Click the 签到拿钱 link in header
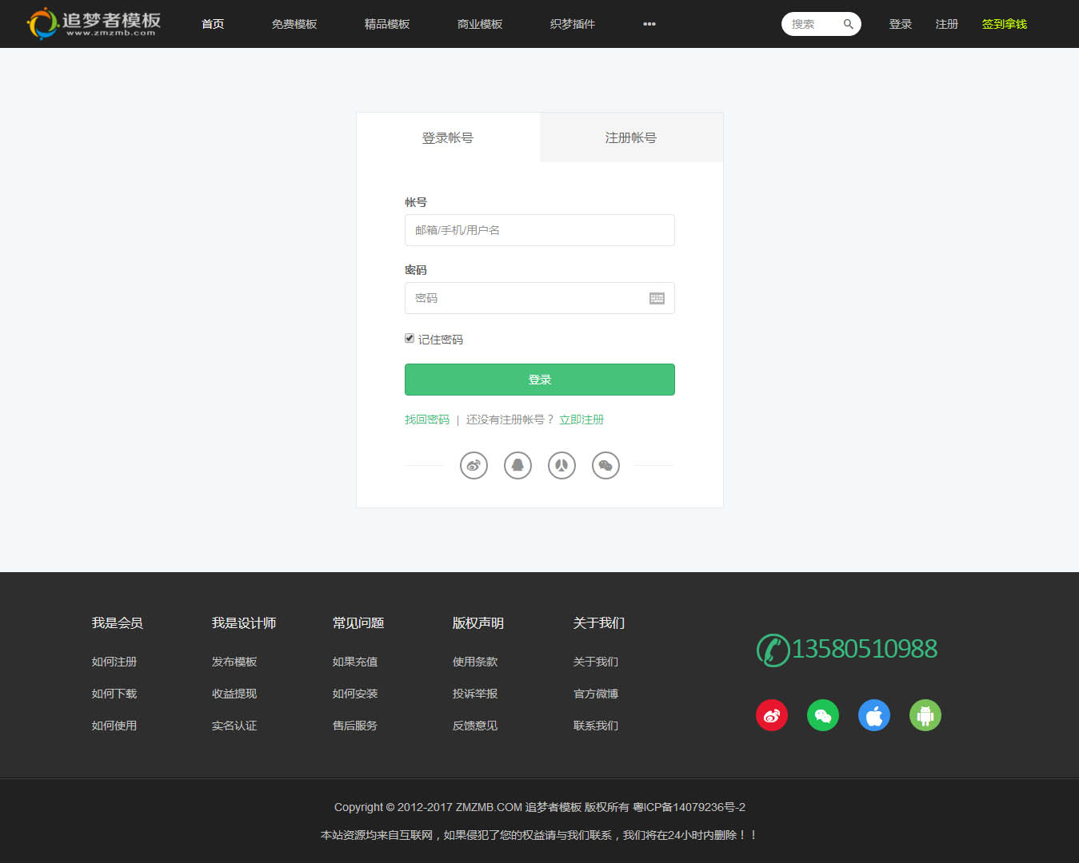1079x863 pixels. point(1004,24)
